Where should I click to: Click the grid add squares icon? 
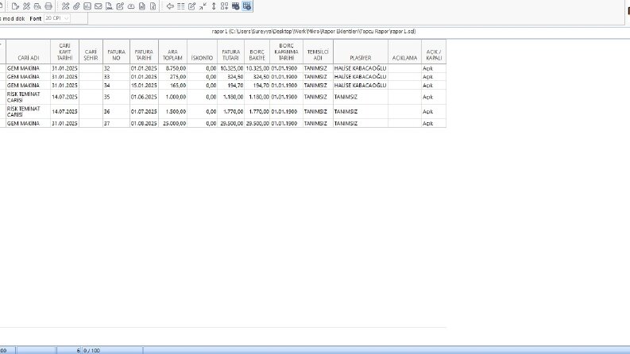[225, 6]
